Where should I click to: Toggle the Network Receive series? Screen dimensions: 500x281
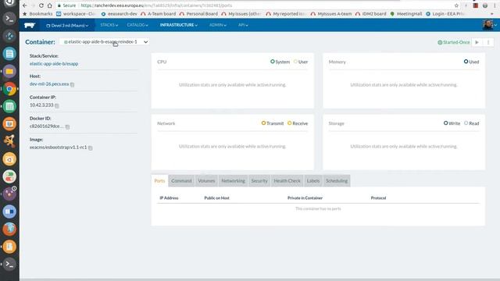click(298, 123)
